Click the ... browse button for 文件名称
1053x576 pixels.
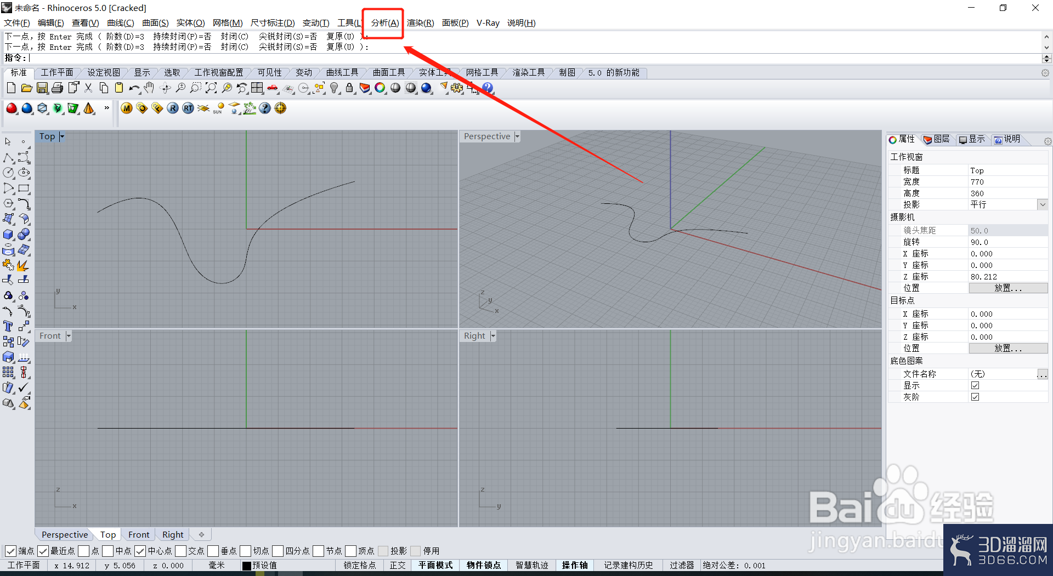point(1042,374)
